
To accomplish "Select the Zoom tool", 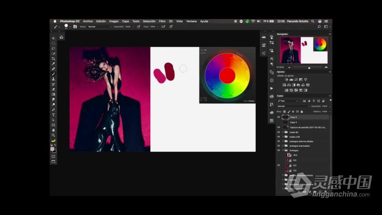I will click(x=53, y=135).
